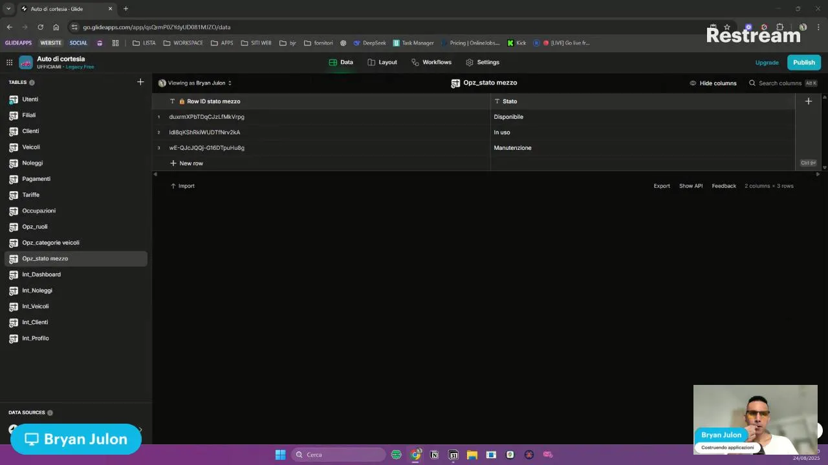Select Opz_stato mezzo in sidebar
The image size is (828, 465).
(x=76, y=258)
